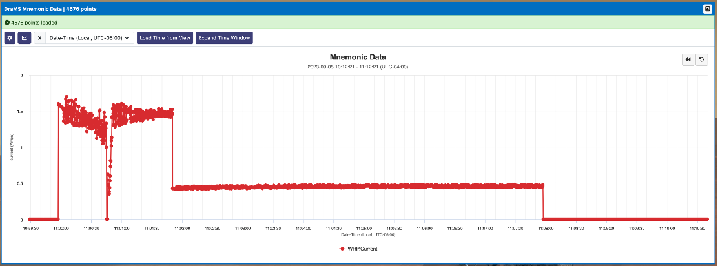Click the green checkmark status icon
The image size is (720, 268).
coord(7,23)
